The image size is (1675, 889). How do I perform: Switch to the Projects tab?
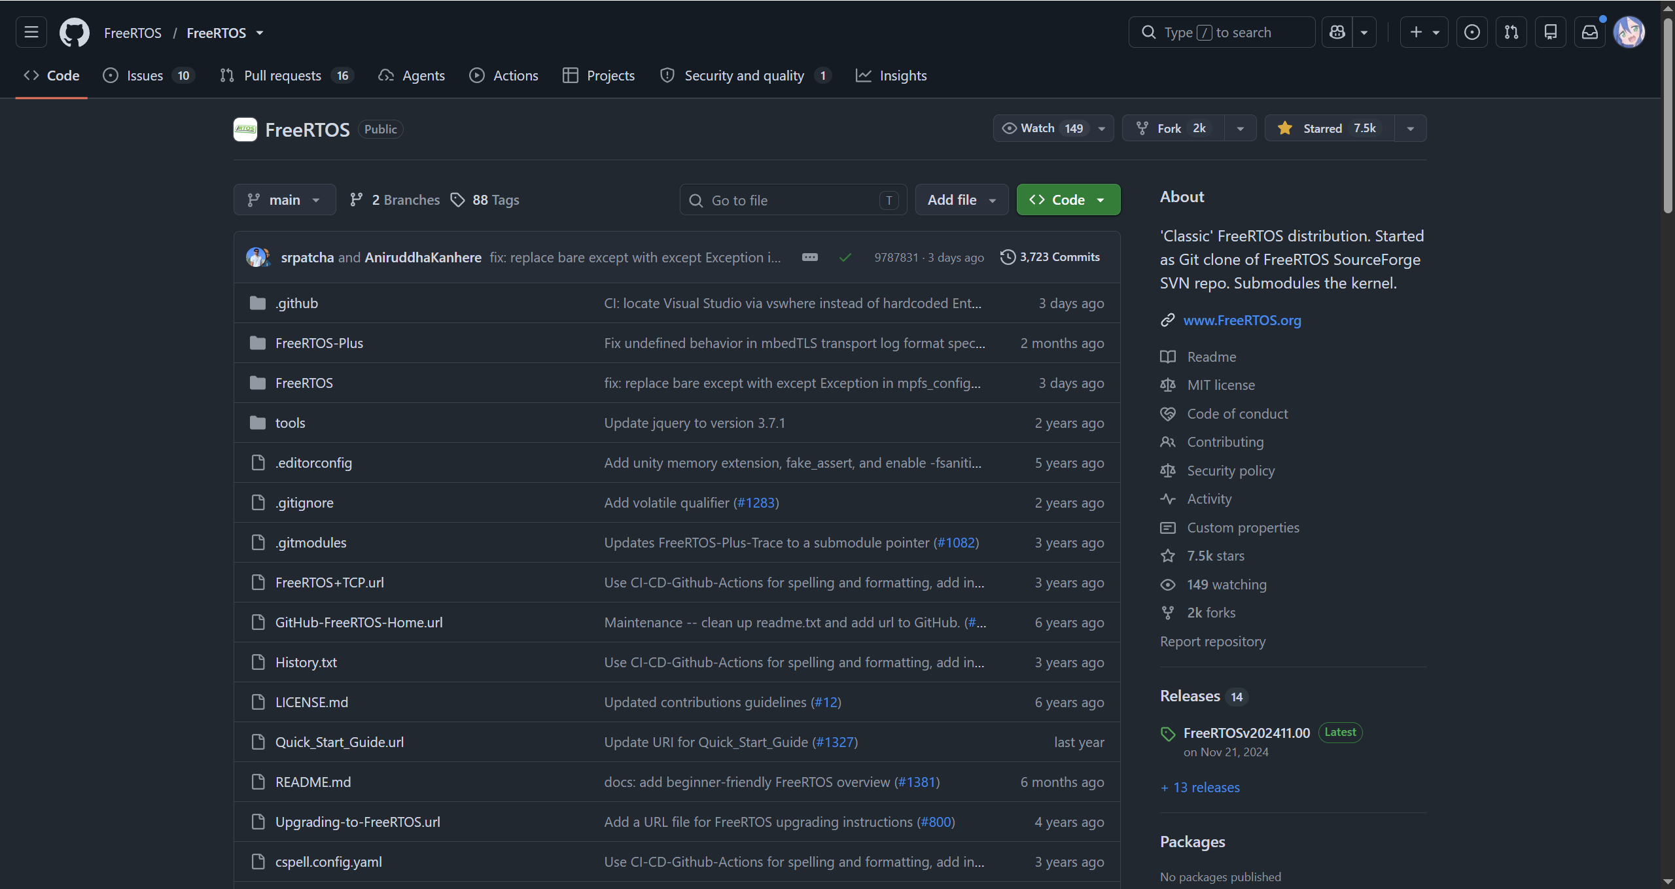click(x=599, y=75)
